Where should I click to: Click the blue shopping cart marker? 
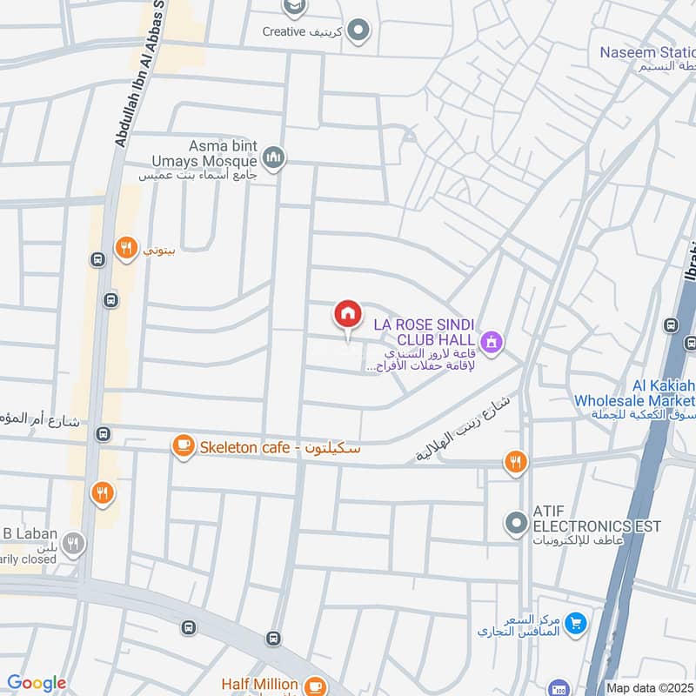point(575,624)
